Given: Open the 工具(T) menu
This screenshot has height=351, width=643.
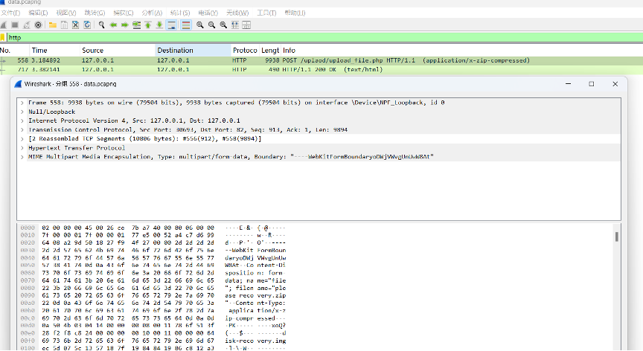Looking at the screenshot, I should (266, 13).
